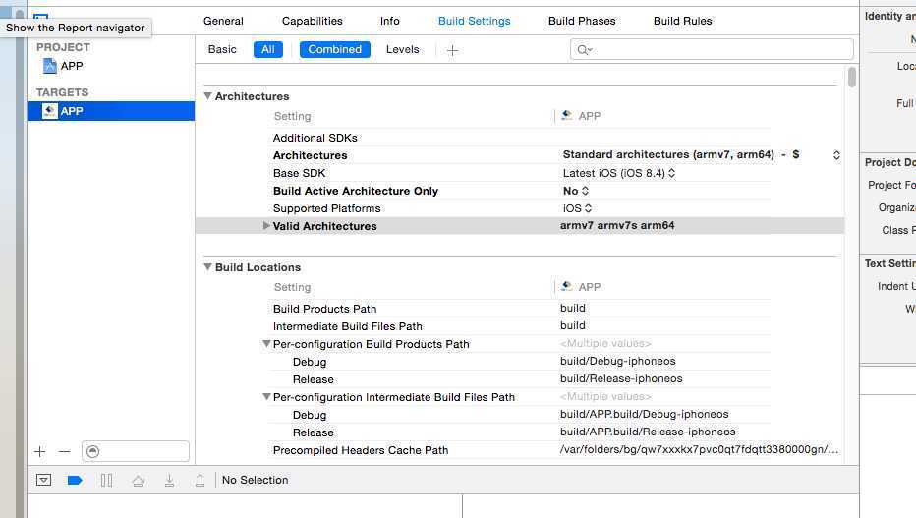Click the step into icon
The width and height of the screenshot is (916, 518).
pos(169,480)
